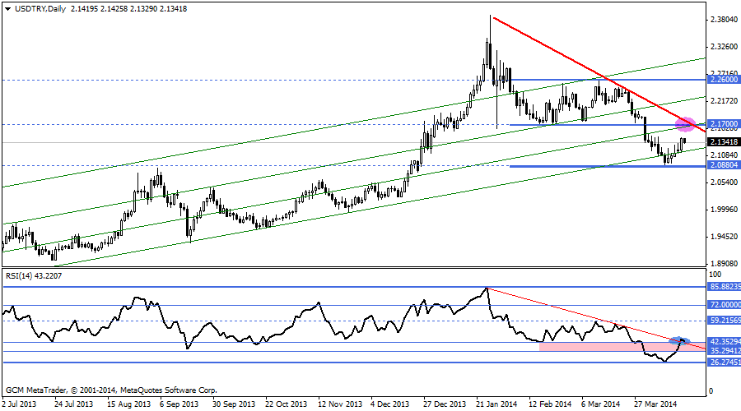The width and height of the screenshot is (741, 411).
Task: Click the 2 Jul 2013 date label
Action: click(x=19, y=404)
